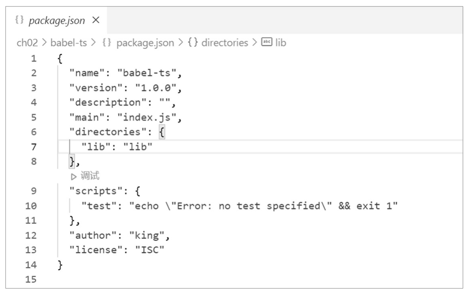This screenshot has height=294, width=471.
Task: Expand chevron after directories breadcrumb
Action: [255, 42]
